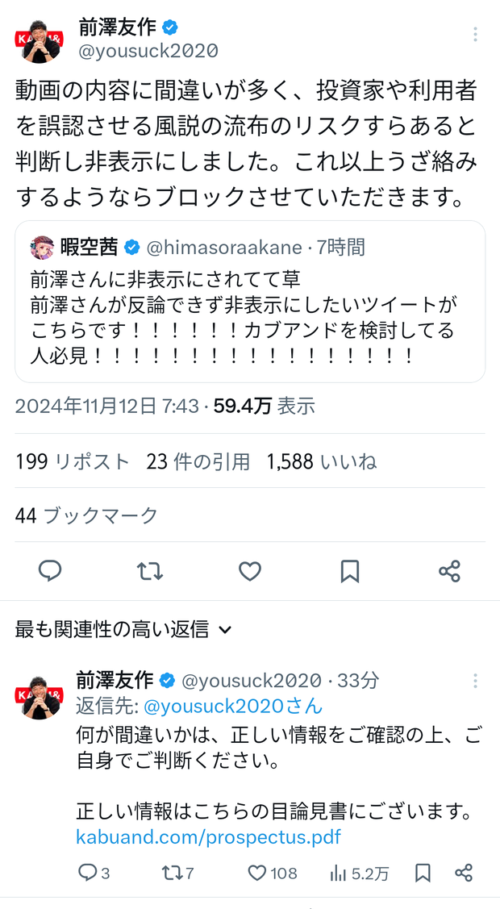The width and height of the screenshot is (500, 909).
Task: Like the reply tweet with 108 likes
Action: (x=272, y=873)
